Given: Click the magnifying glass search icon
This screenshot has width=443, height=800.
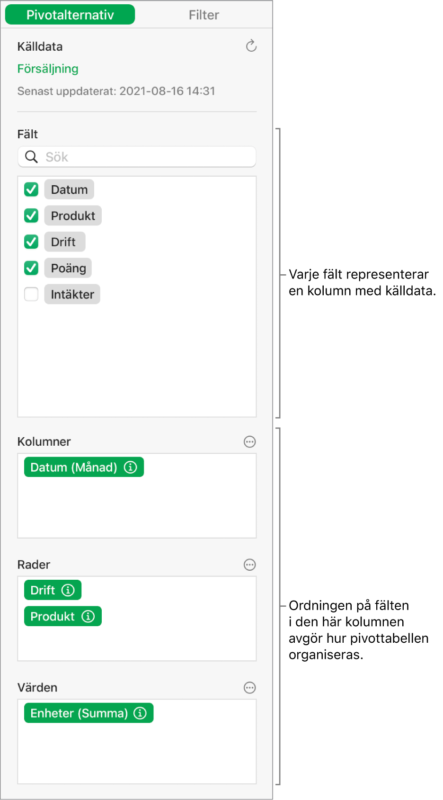Looking at the screenshot, I should coord(31,157).
